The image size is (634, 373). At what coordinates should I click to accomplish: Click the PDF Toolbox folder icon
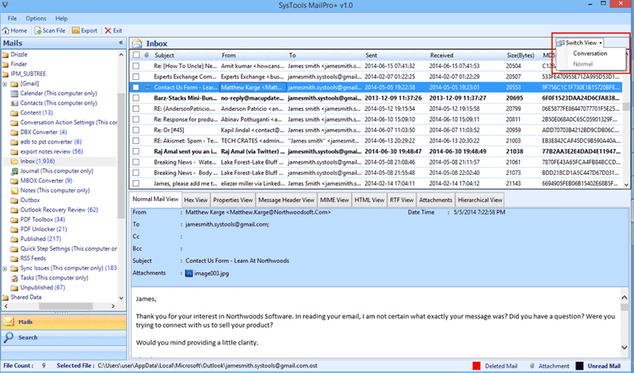14,219
